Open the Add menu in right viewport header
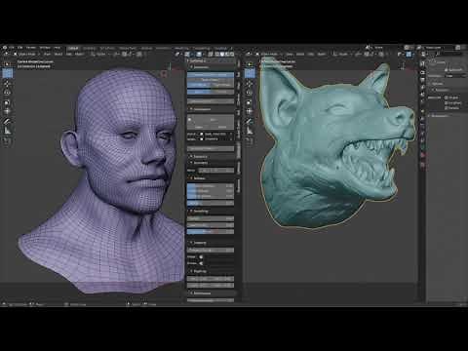The image size is (468, 351). point(310,54)
